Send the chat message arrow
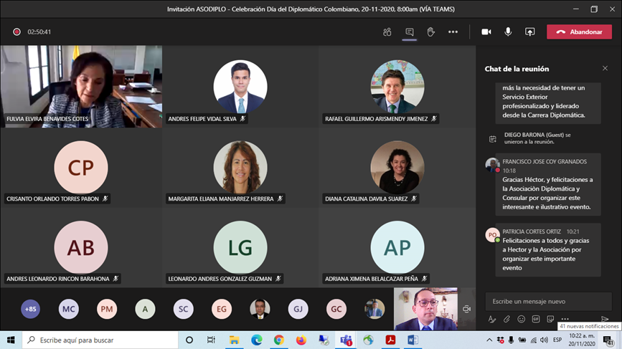The image size is (622, 349). (x=605, y=319)
